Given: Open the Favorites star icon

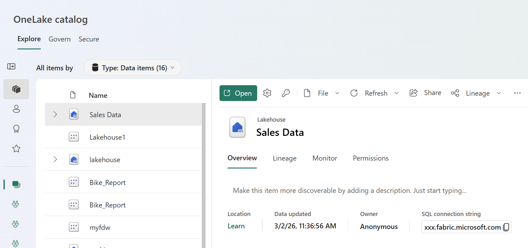Looking at the screenshot, I should click(x=16, y=149).
